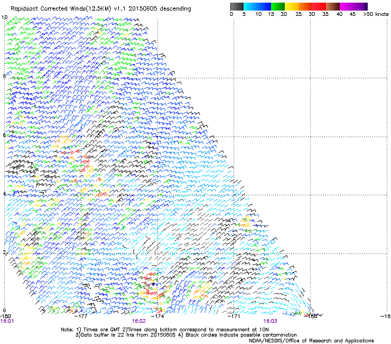
Task: Click note 'Black circles indicate possible contamination'
Action: pos(240,335)
